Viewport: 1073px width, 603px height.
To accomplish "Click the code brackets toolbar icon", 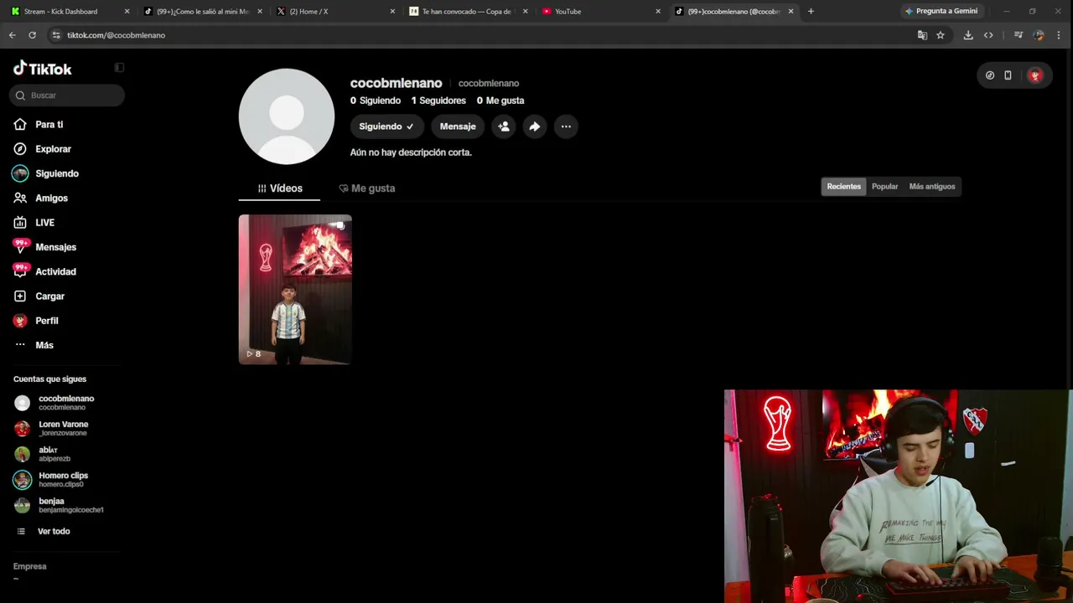I will [988, 35].
